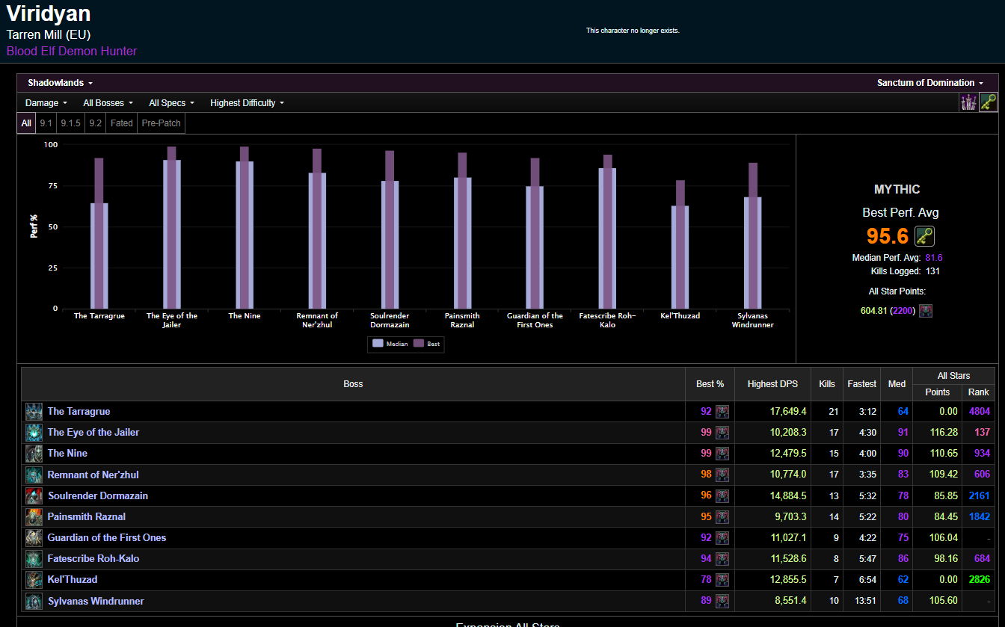Open the Sanctum of Domination zone dropdown

click(x=930, y=83)
